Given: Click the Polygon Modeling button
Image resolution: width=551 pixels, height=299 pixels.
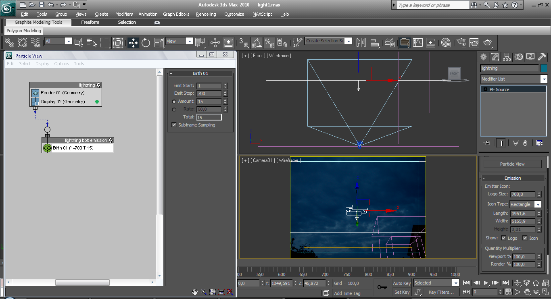Looking at the screenshot, I should point(23,31).
